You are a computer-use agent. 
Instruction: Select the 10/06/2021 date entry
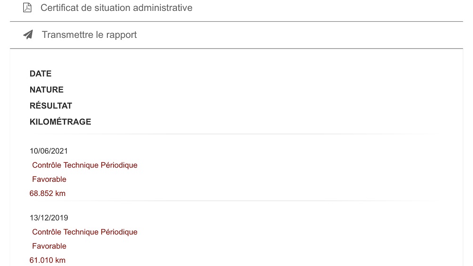(x=49, y=151)
